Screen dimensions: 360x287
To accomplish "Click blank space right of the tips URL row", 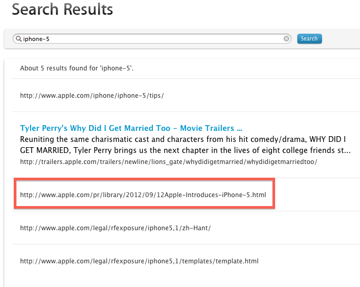I will (x=264, y=96).
